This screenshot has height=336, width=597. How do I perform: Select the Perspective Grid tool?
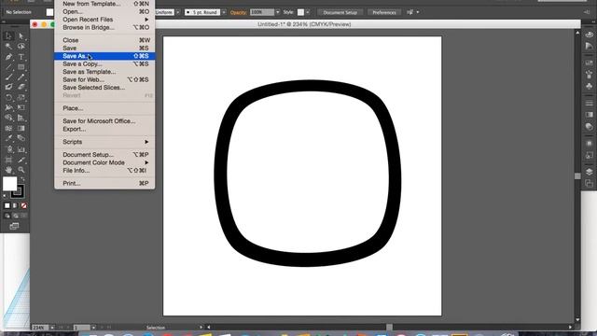click(x=21, y=119)
